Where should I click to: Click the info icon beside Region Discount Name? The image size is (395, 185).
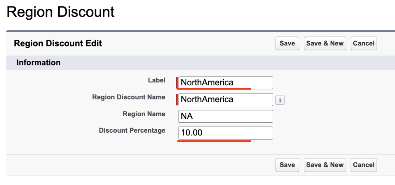click(x=280, y=100)
